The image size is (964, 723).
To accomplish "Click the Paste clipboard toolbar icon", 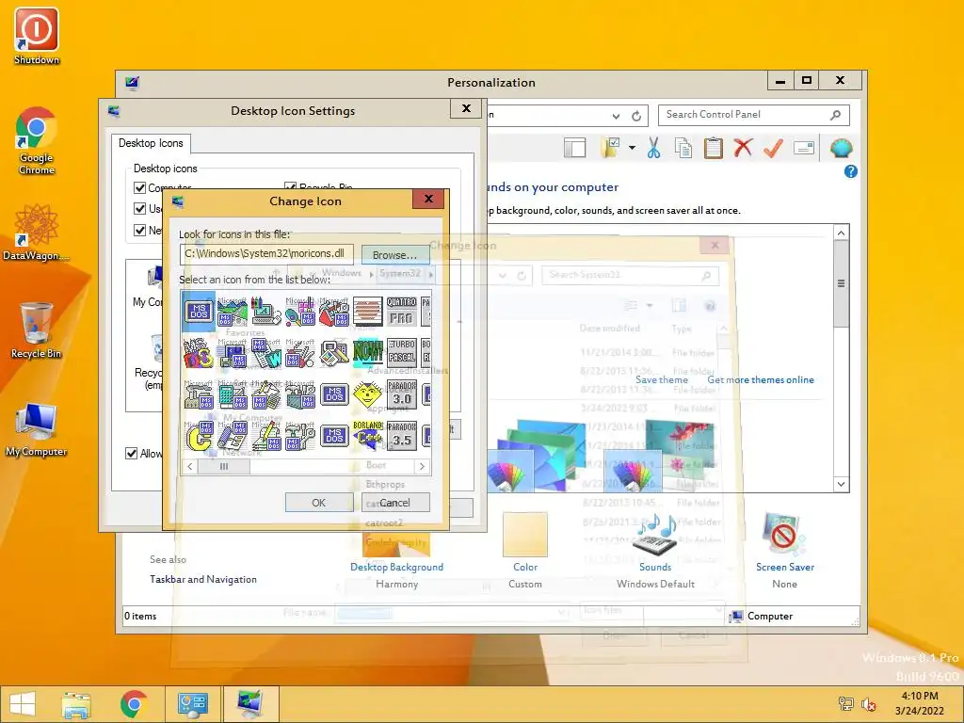I will point(714,148).
